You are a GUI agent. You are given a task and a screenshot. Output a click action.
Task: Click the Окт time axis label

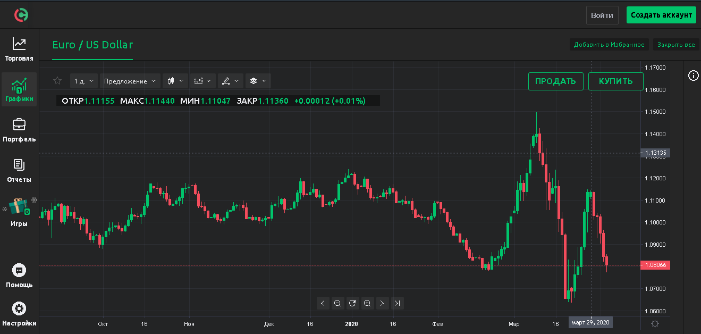pyautogui.click(x=103, y=324)
